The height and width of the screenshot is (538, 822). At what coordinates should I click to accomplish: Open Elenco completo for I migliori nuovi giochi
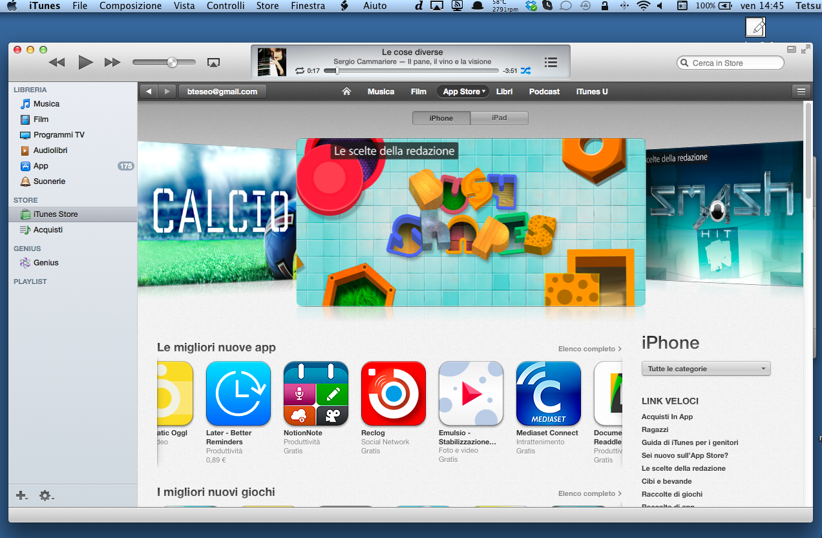(590, 493)
